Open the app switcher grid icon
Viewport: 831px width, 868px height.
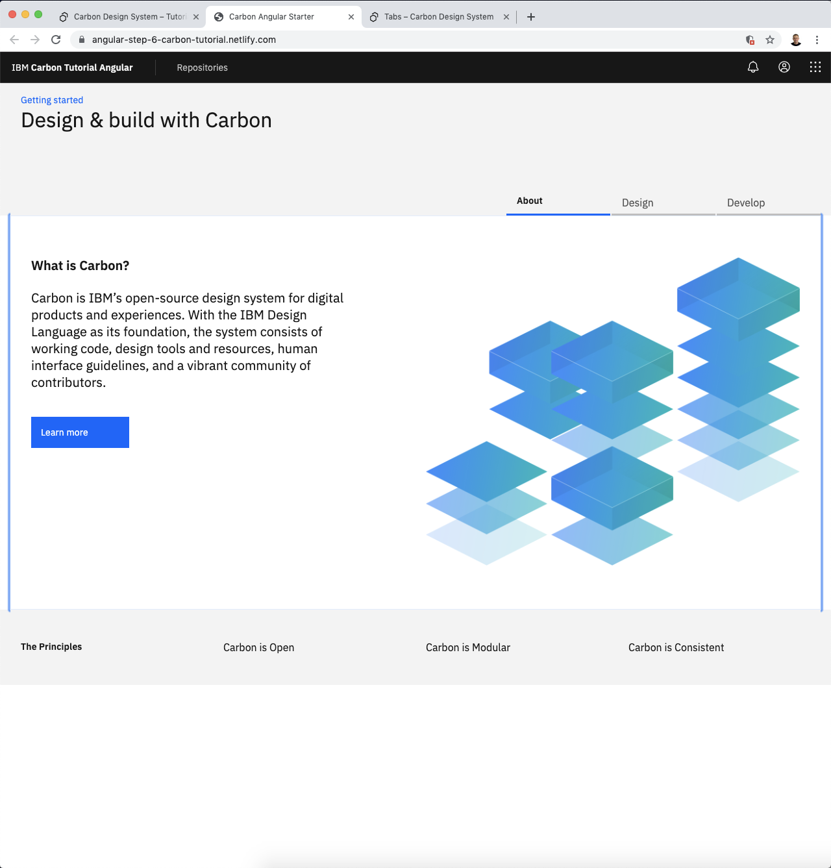pos(815,67)
